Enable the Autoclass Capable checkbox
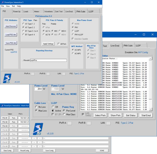The image size is (157, 154). click(x=73, y=39)
